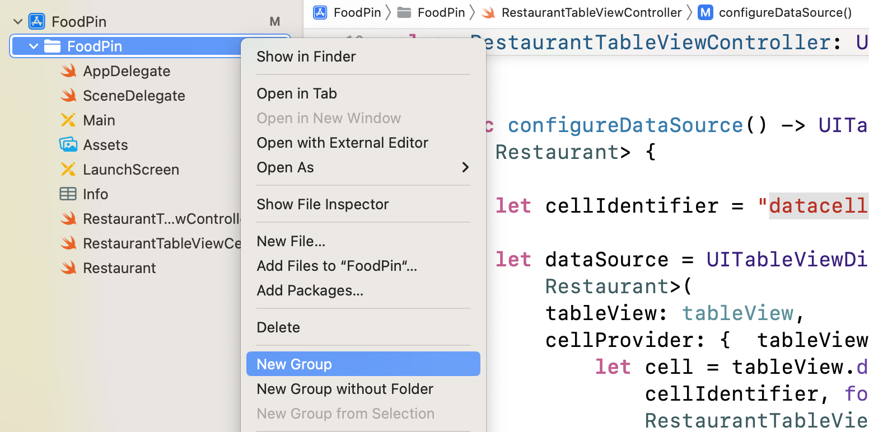Viewport: 869px width, 432px height.
Task: Open the Main storyboard file
Action: [105, 120]
